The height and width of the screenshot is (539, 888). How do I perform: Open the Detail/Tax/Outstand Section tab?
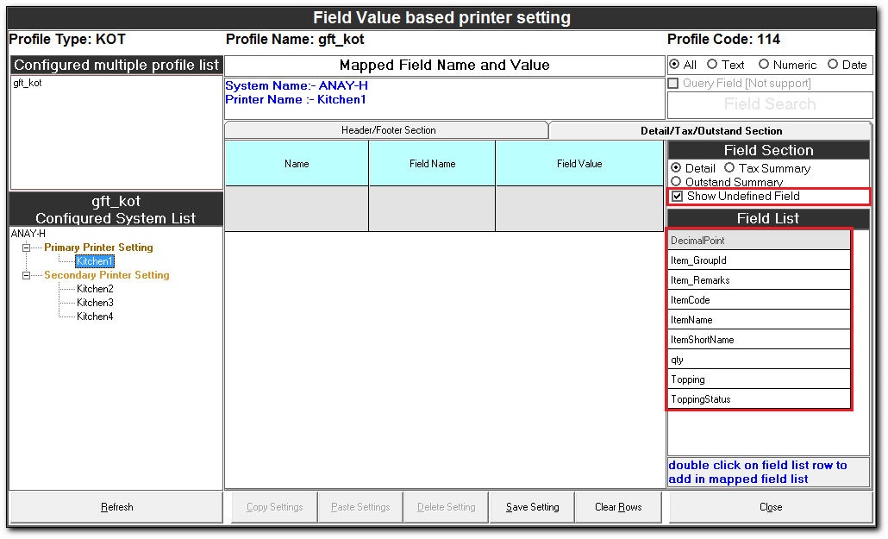(x=711, y=131)
